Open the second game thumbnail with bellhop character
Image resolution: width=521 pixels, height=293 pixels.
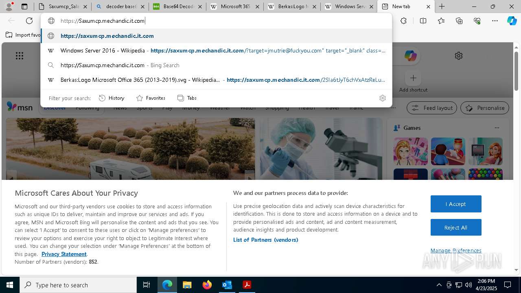(448, 151)
